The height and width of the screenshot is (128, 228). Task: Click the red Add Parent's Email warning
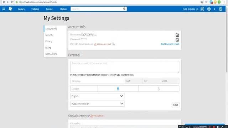(102, 44)
